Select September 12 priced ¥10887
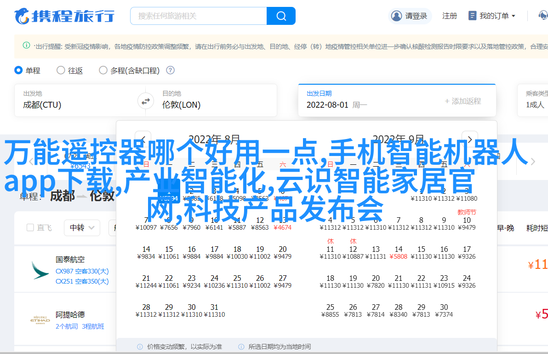Viewport: 548px width, 354px height. pos(353,250)
